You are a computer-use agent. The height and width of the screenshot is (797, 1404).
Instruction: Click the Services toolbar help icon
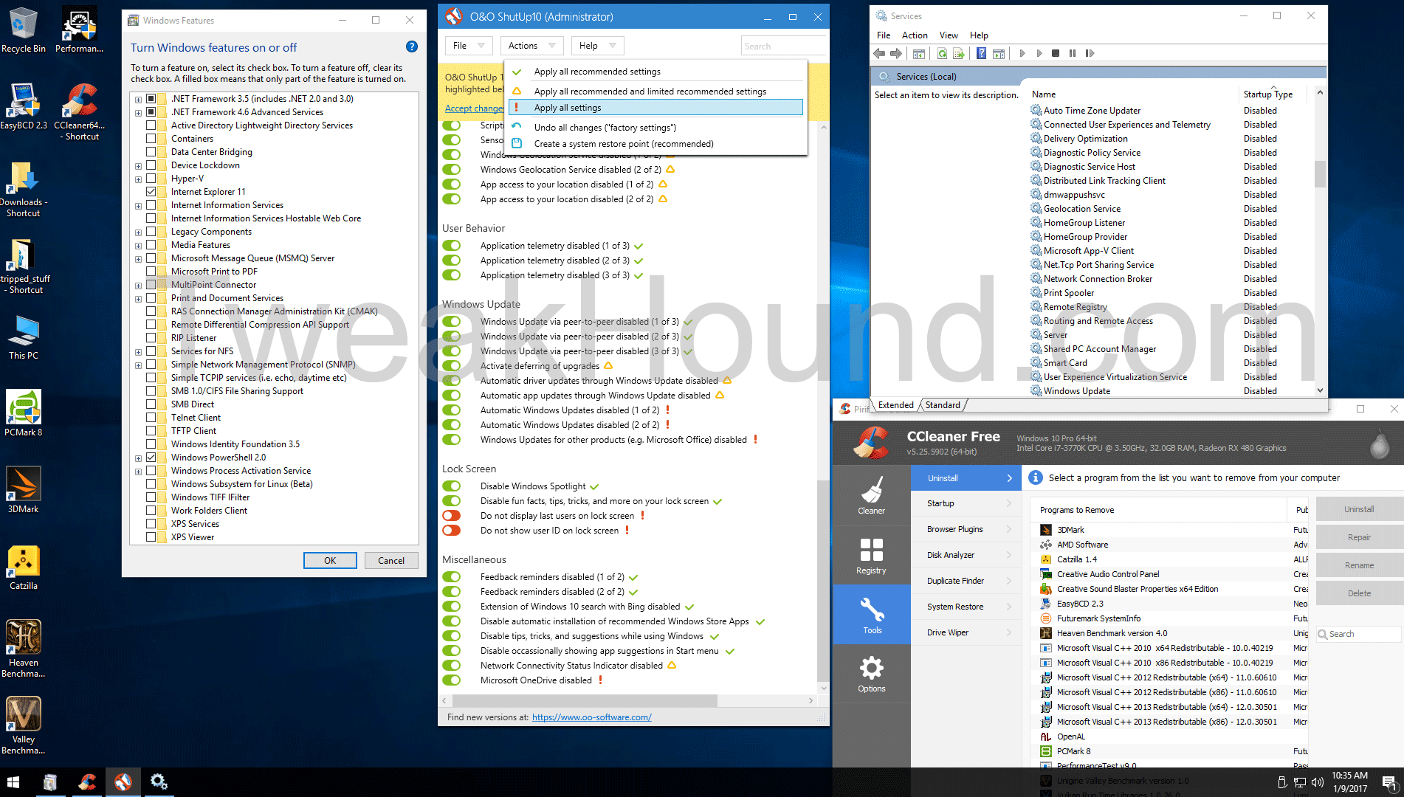[981, 53]
